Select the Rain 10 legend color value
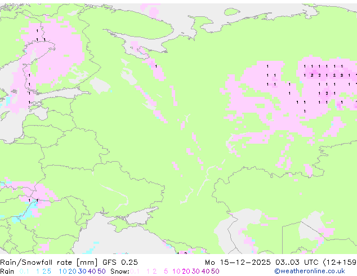 point(63,271)
